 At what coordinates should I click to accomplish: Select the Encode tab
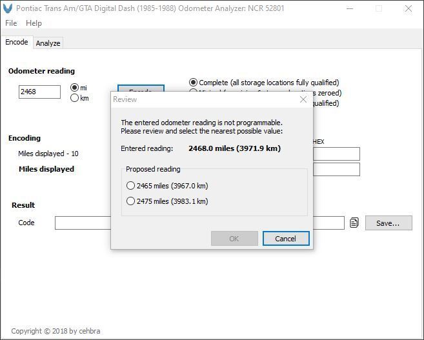pos(17,43)
